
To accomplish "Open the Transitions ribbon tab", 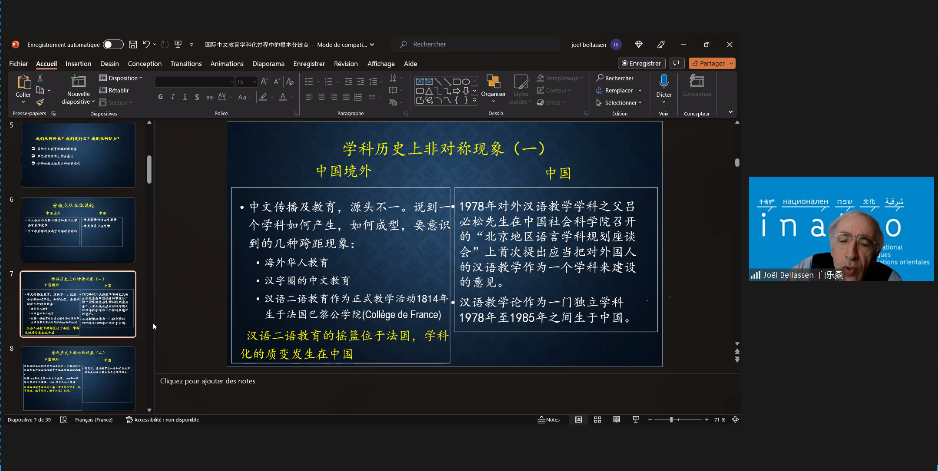I will tap(186, 63).
